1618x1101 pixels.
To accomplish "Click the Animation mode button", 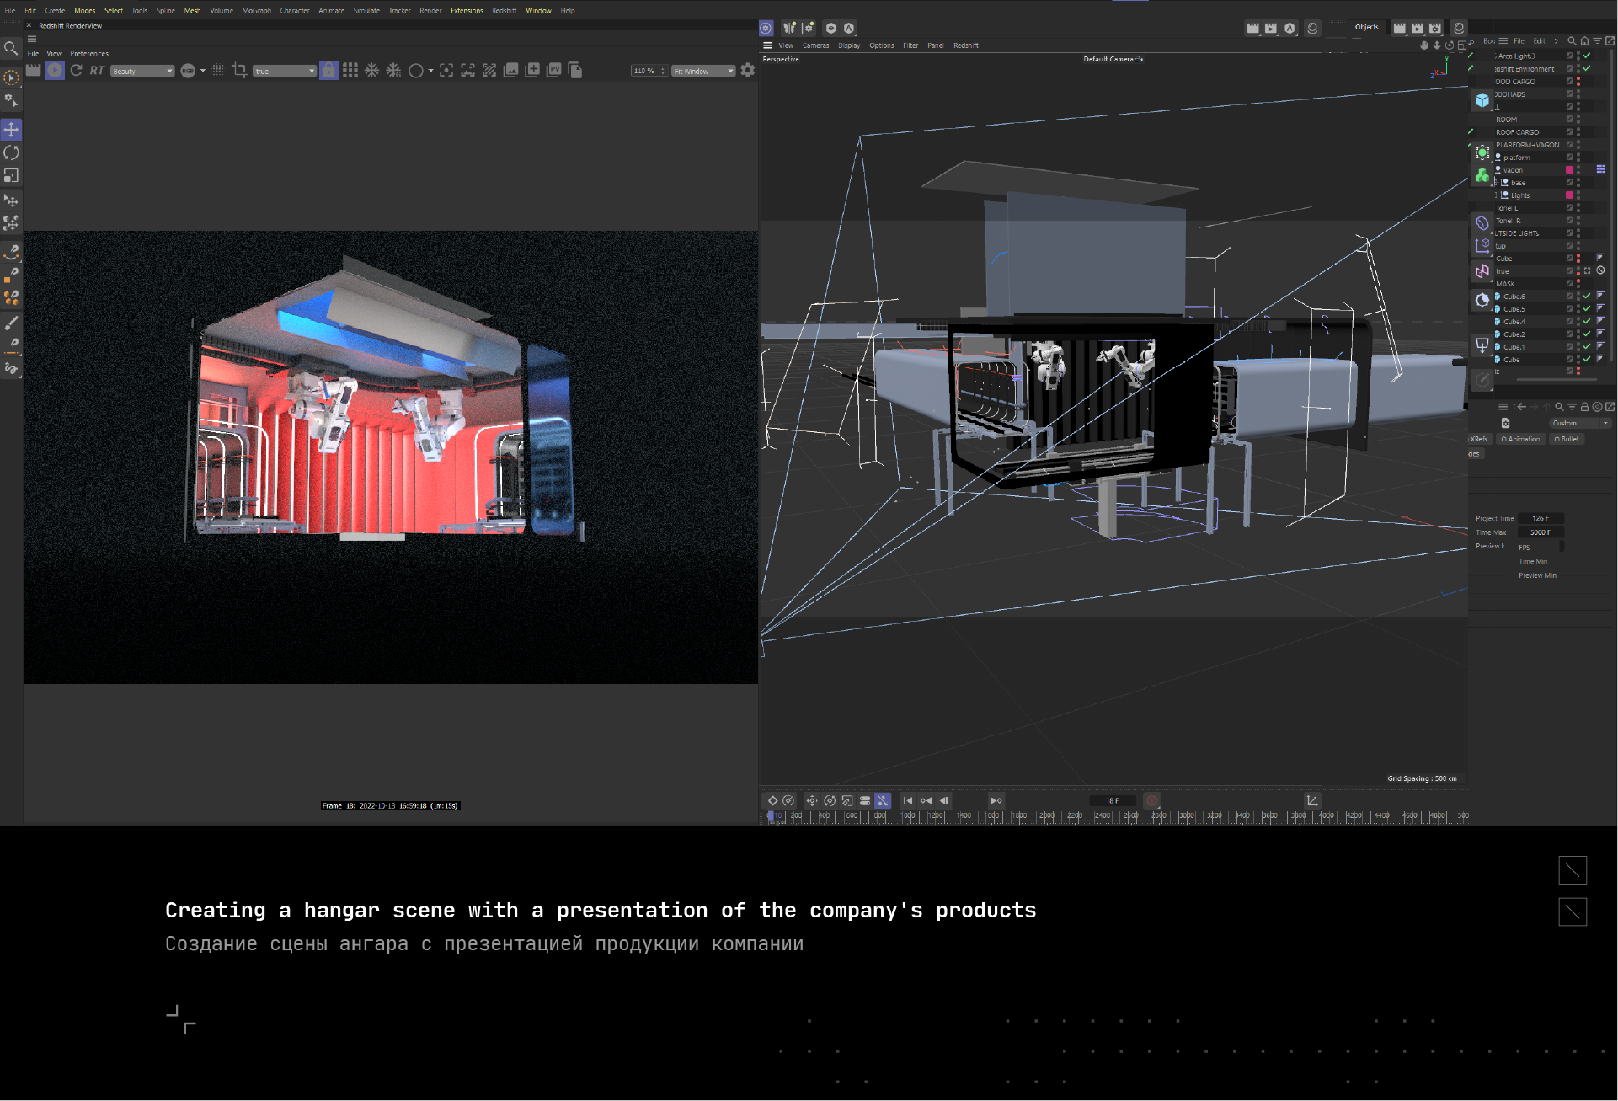I will click(x=1520, y=439).
